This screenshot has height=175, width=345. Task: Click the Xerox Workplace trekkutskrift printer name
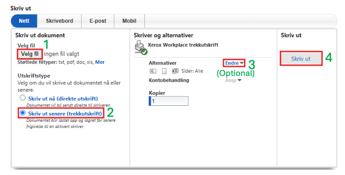click(x=183, y=45)
